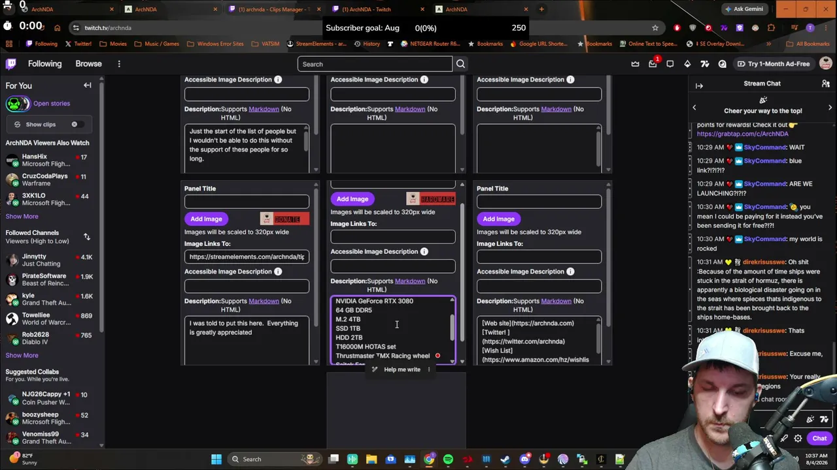Screen dimensions: 837x470
Task: Open Spotify from the taskbar
Action: pyautogui.click(x=448, y=459)
